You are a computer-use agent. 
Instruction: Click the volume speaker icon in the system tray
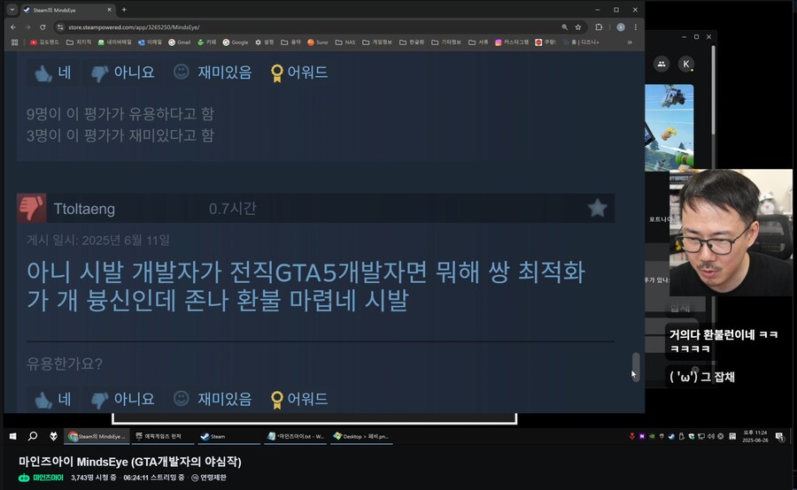(x=710, y=436)
